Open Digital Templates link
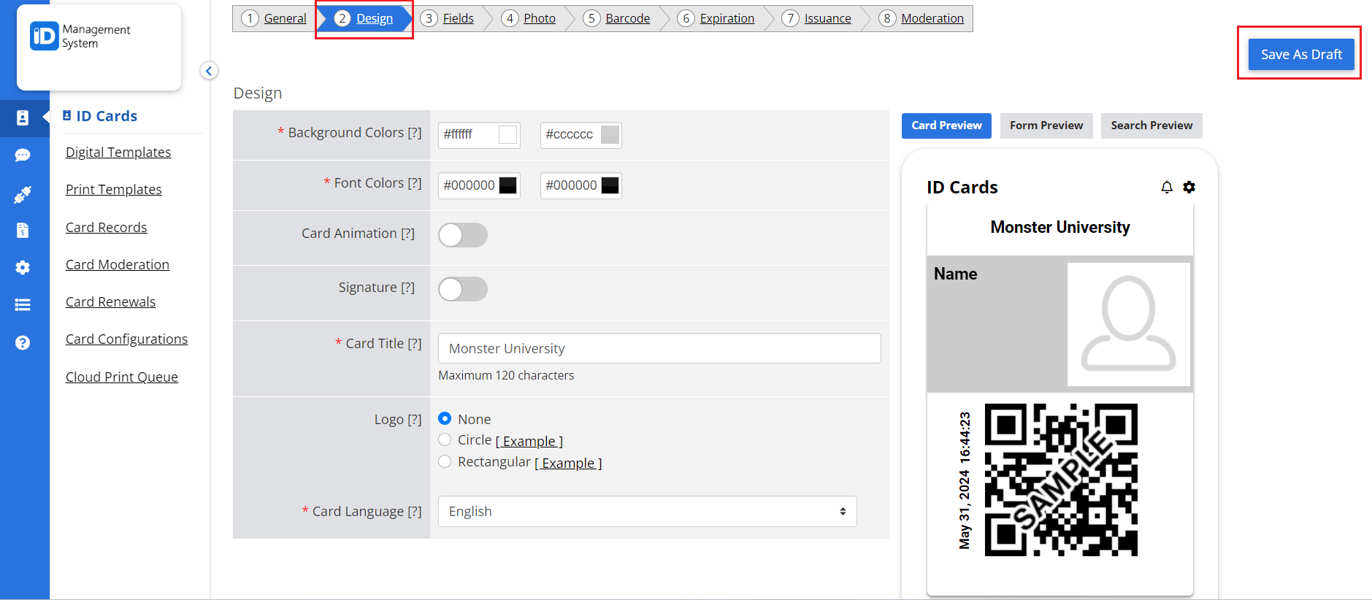 118,152
